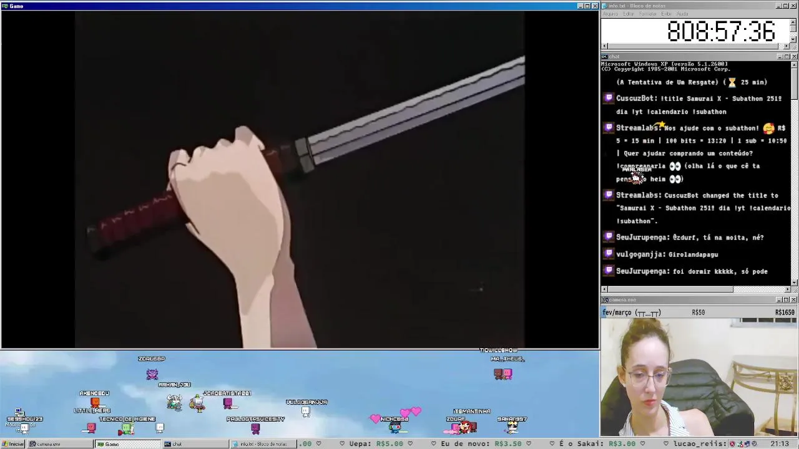799x449 pixels.
Task: Click the TECNICO_DE_HIGIENE green avatar
Action: pos(127,428)
